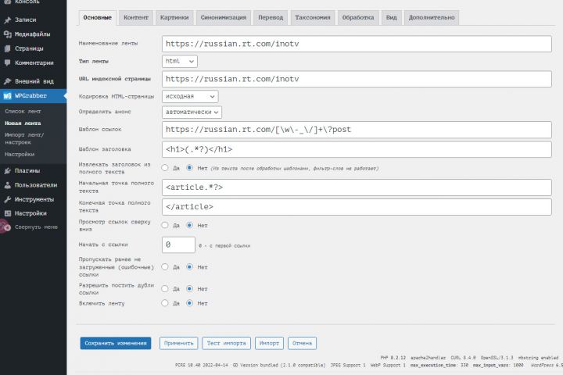Open Новая лента in WPGrabber submenu
This screenshot has height=375, width=563.
[x=23, y=123]
